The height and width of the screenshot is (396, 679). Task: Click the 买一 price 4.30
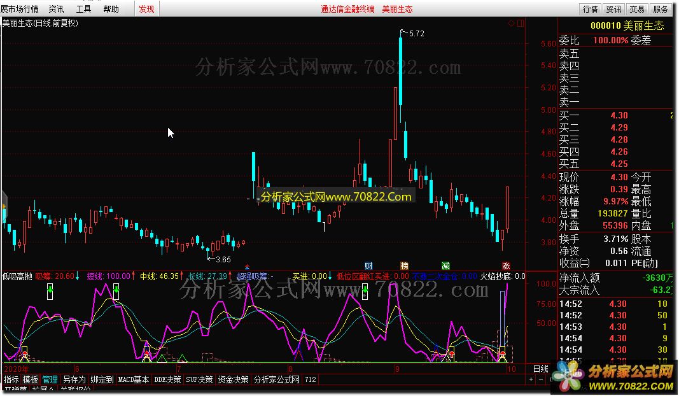(619, 116)
